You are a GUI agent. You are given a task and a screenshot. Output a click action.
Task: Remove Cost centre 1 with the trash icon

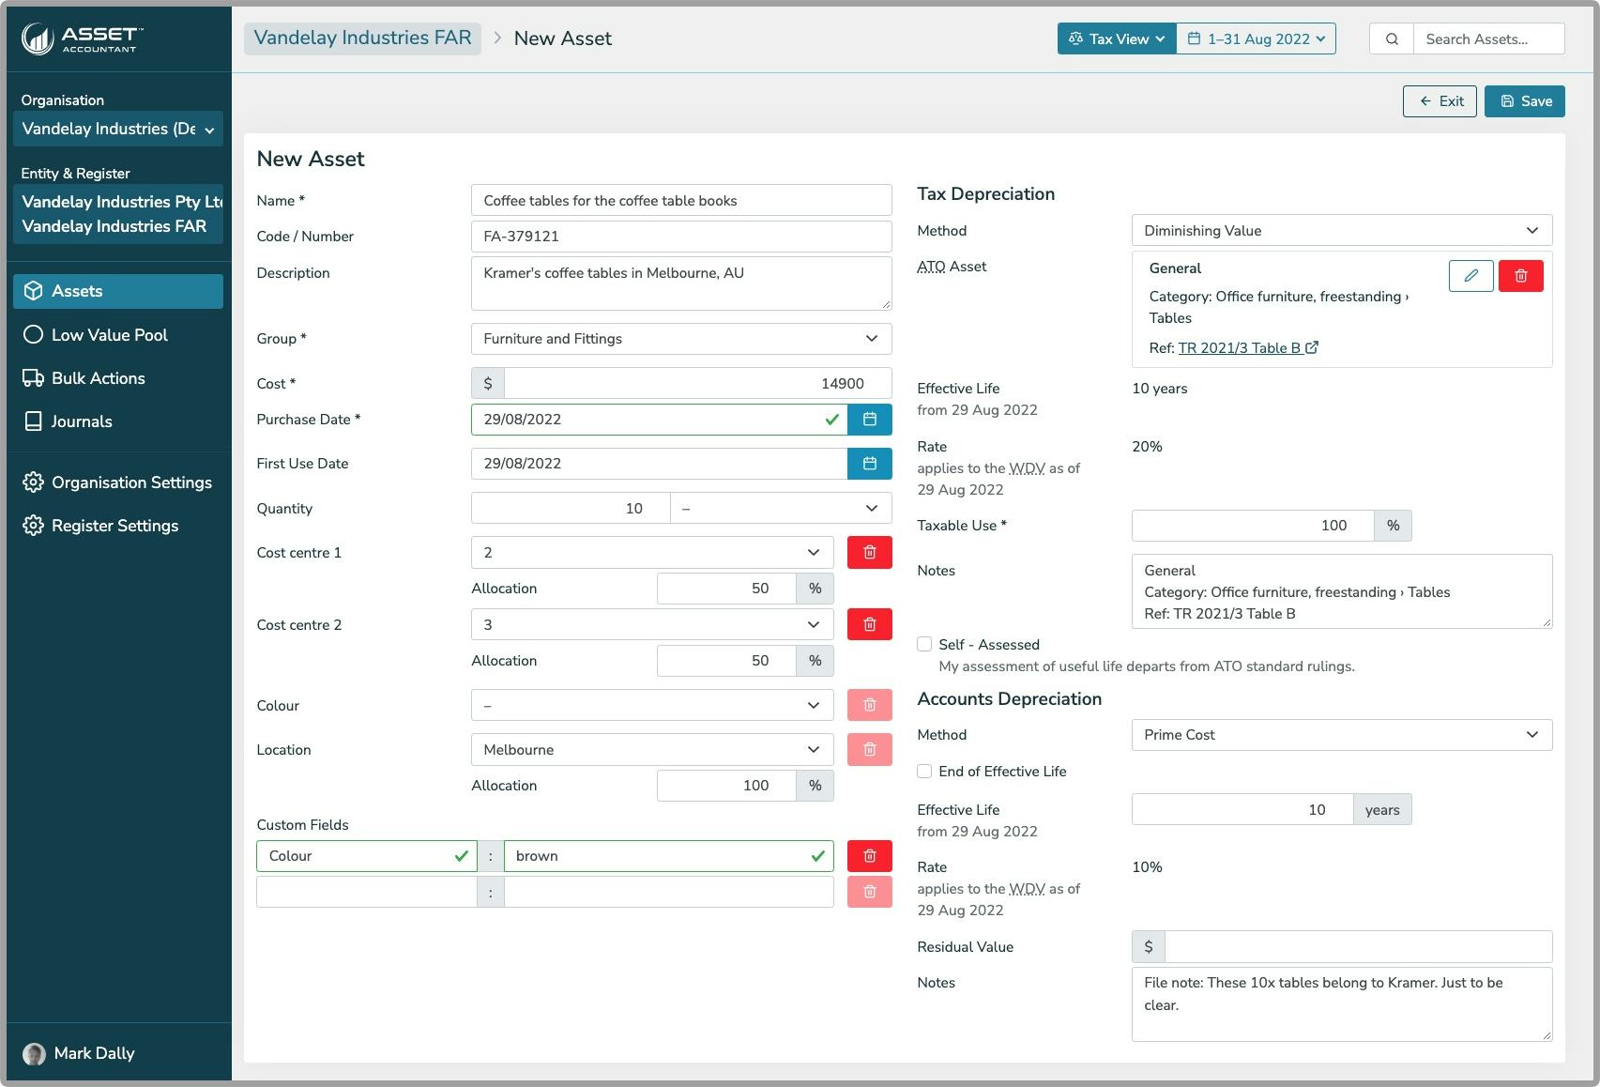[869, 552]
